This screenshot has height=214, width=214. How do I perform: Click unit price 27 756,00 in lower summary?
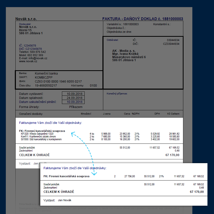[x=129, y=176]
